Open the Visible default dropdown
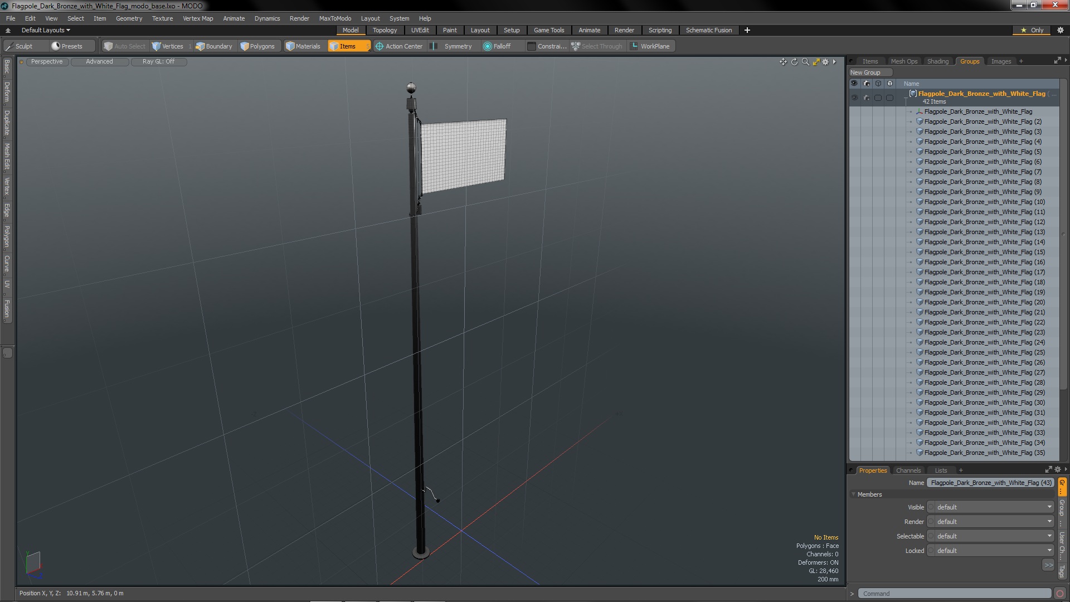This screenshot has height=602, width=1070. pos(993,507)
